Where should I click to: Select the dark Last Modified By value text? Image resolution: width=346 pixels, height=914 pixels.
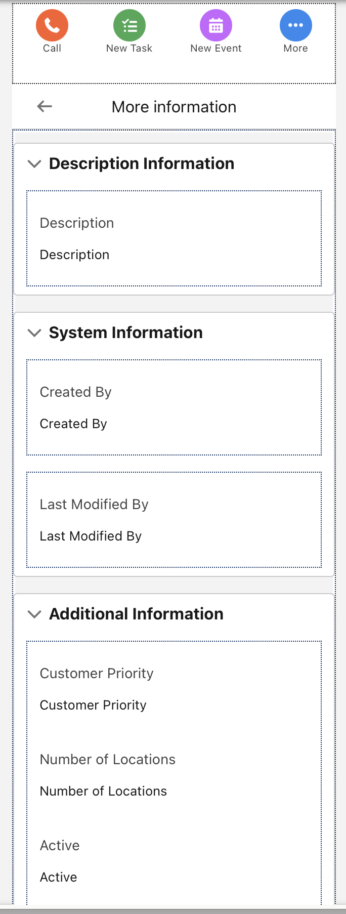[91, 536]
